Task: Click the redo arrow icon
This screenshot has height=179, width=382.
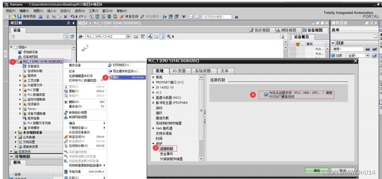Action: coord(81,16)
